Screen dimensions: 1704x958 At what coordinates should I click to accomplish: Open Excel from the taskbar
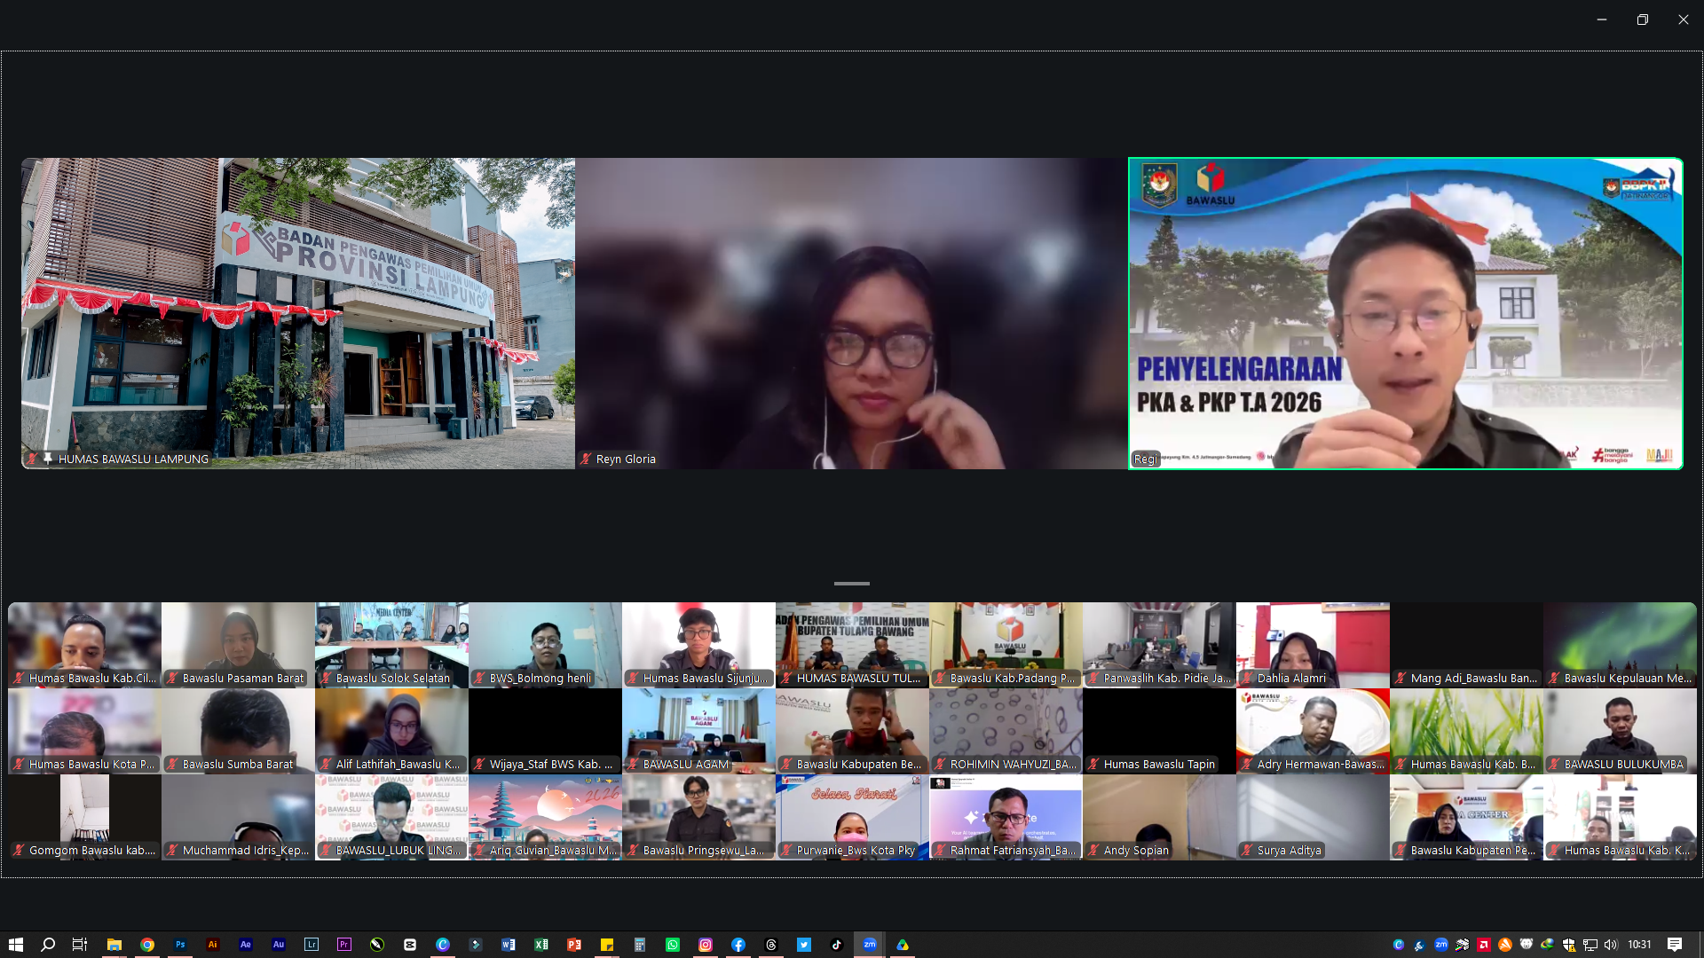(541, 945)
